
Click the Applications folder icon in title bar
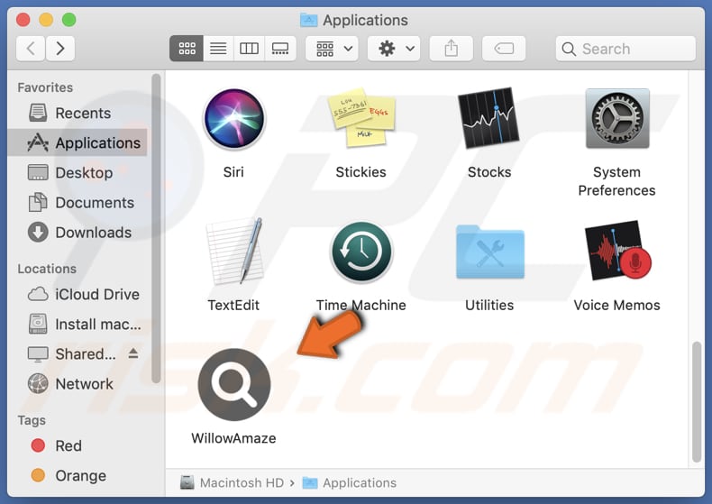[x=309, y=20]
